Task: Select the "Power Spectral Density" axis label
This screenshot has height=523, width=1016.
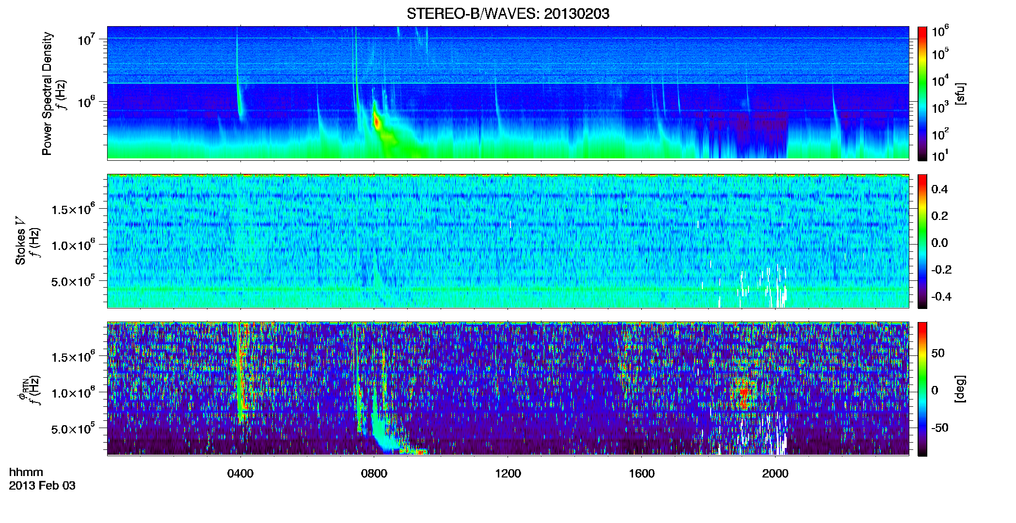Action: (47, 93)
